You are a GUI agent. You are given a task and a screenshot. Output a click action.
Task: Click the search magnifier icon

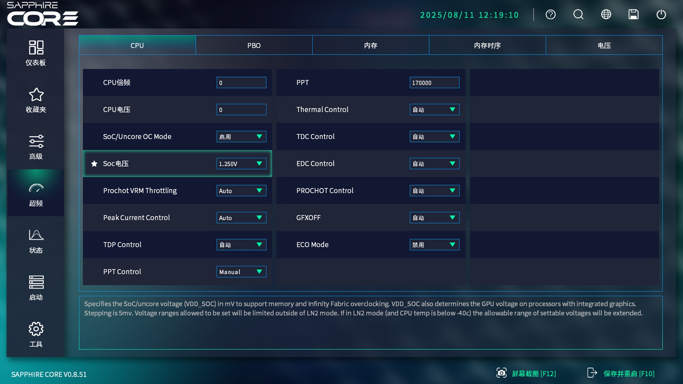point(578,14)
